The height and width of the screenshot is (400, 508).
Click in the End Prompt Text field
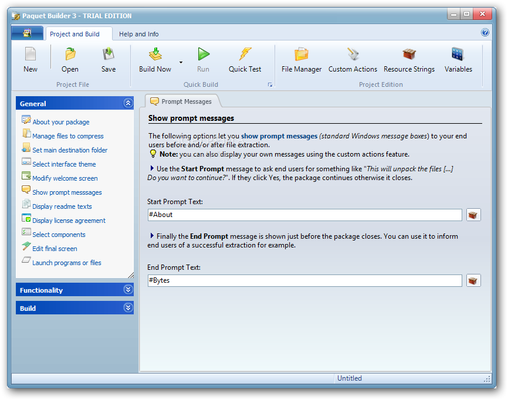click(305, 280)
